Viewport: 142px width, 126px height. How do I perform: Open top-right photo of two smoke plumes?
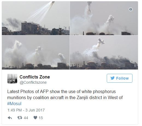[104, 18]
